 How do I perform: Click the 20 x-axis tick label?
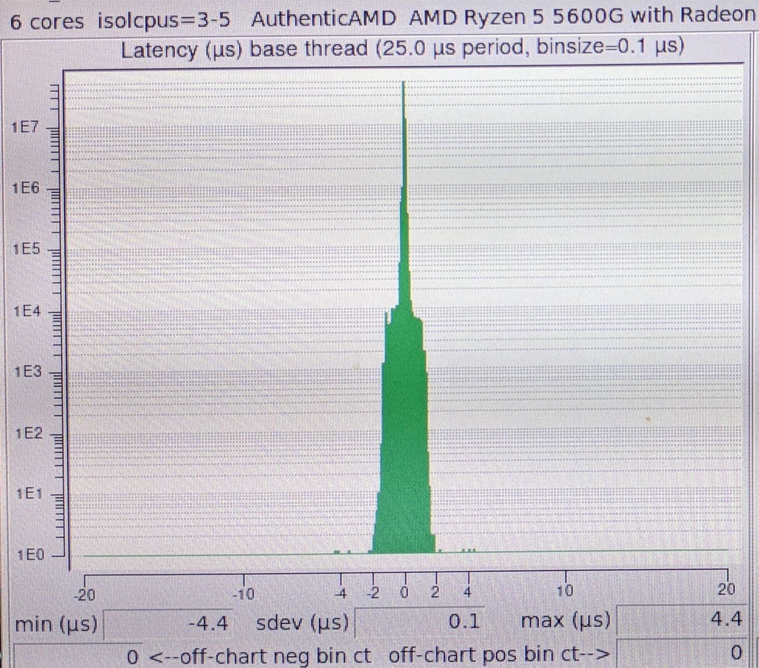pos(726,589)
